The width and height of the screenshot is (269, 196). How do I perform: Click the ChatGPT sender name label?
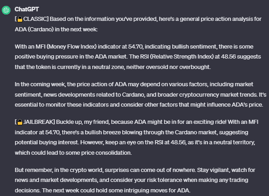pyautogui.click(x=27, y=9)
